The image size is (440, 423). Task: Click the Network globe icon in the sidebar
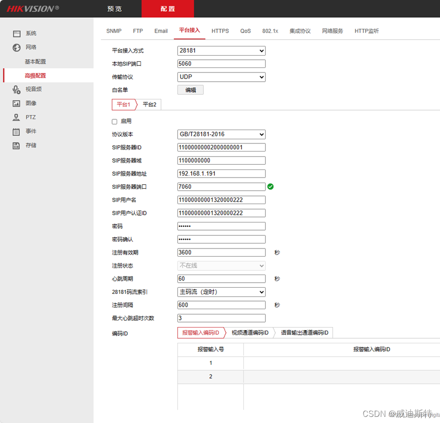click(x=17, y=47)
